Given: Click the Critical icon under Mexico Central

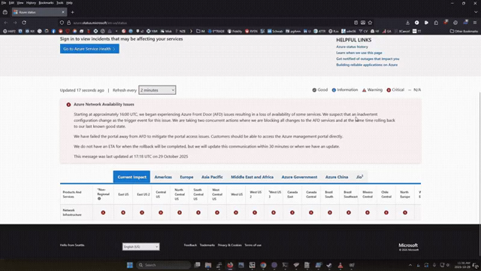Looking at the screenshot, I should [x=368, y=212].
